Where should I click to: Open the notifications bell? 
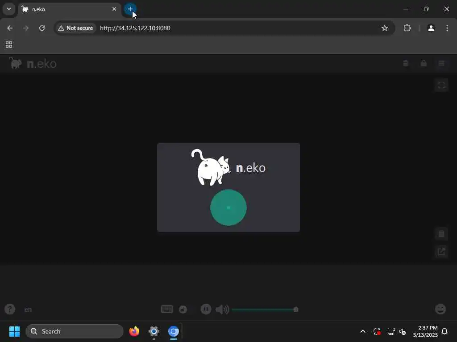click(445, 331)
